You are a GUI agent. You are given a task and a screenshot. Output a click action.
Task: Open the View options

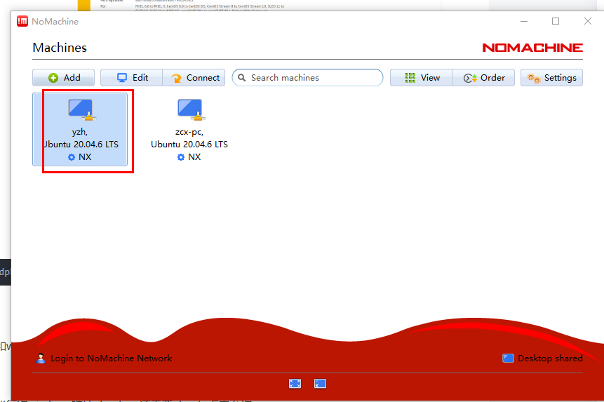[x=422, y=78]
